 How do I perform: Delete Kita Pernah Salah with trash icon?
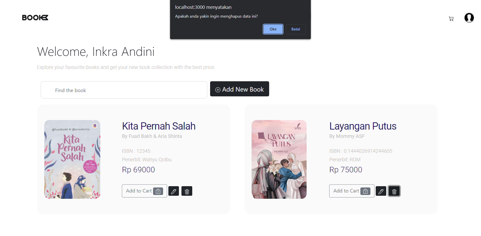[x=187, y=191]
